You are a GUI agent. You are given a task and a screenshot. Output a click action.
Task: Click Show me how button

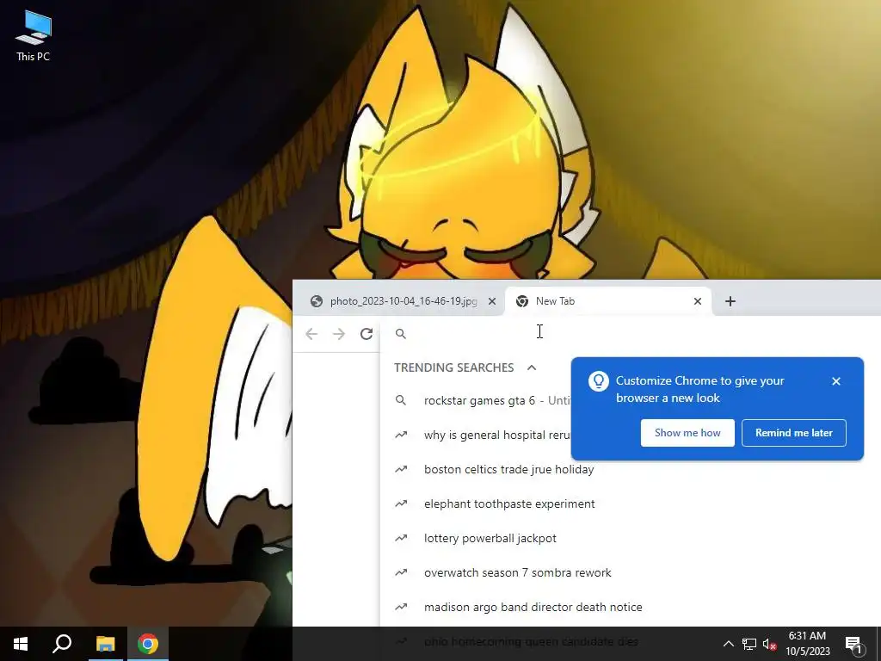click(687, 433)
